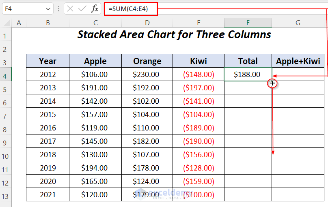Select row 4 header
This screenshot has width=328, height=207.
click(5, 75)
